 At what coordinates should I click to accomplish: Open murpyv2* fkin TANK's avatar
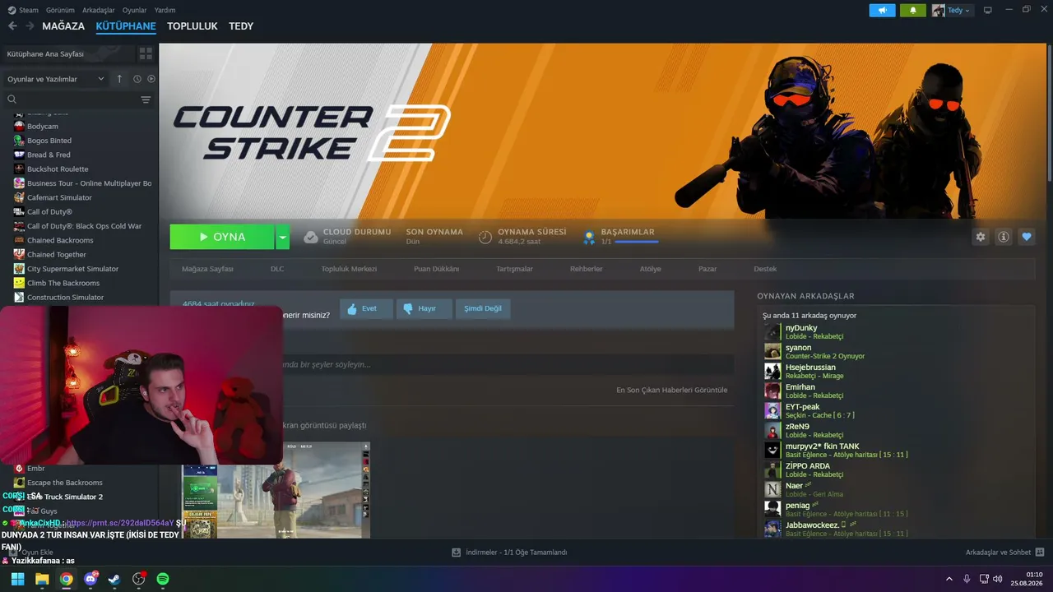772,451
